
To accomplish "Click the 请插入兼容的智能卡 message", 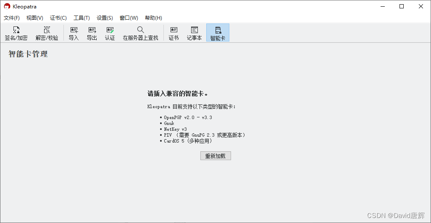I will 178,94.
